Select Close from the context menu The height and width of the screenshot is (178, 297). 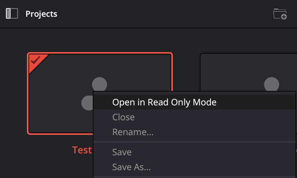click(x=123, y=117)
